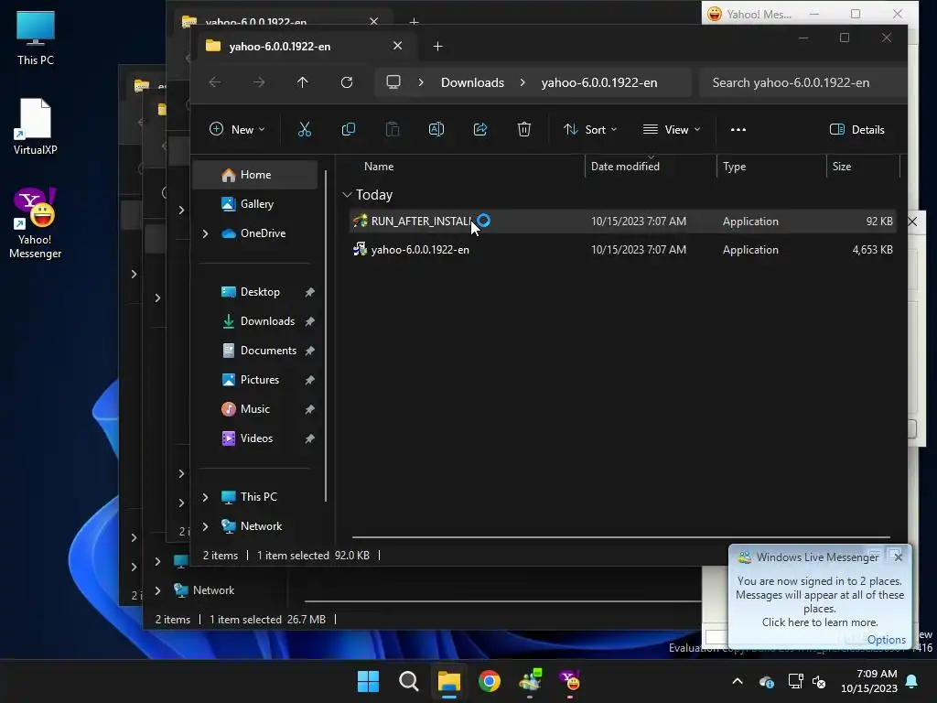Click the Cut scissors icon in toolbar
This screenshot has height=703, width=937.
click(x=304, y=129)
